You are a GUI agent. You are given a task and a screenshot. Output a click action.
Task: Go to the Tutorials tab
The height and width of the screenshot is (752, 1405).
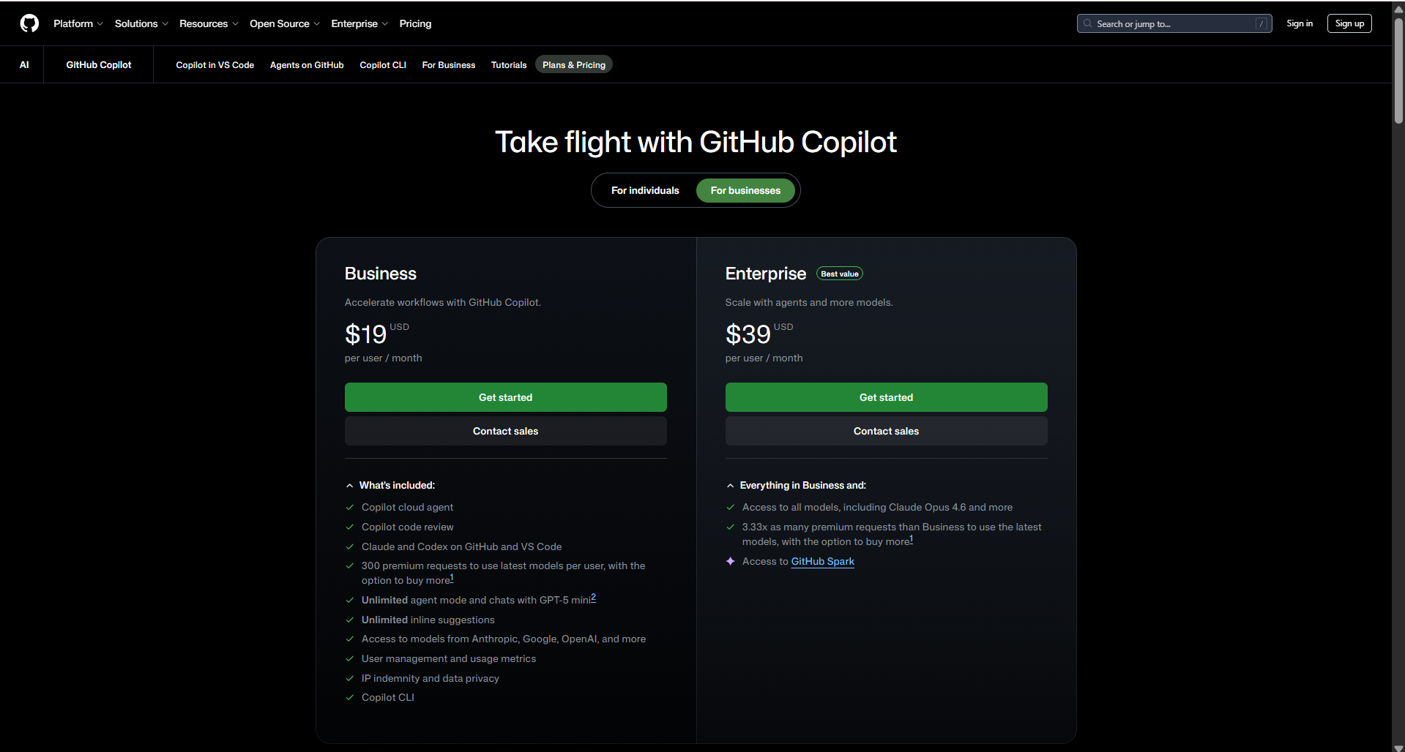point(508,64)
